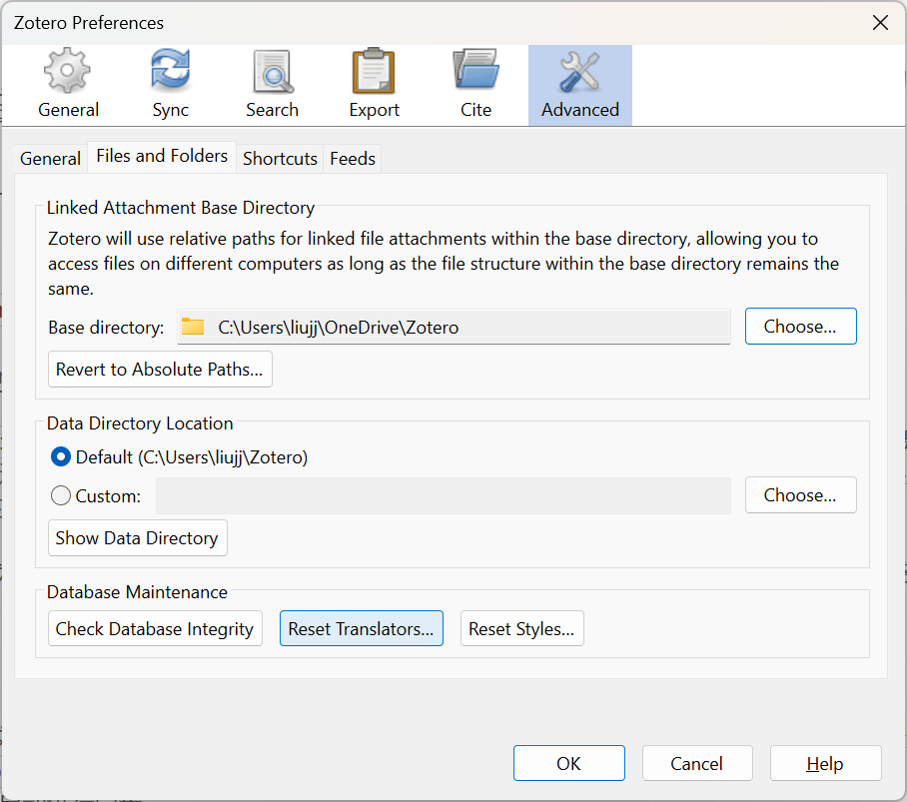Open the Search preferences pane
The image size is (907, 802).
[x=272, y=85]
